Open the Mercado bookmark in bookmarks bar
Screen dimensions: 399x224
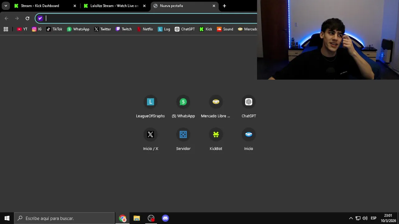click(x=248, y=29)
